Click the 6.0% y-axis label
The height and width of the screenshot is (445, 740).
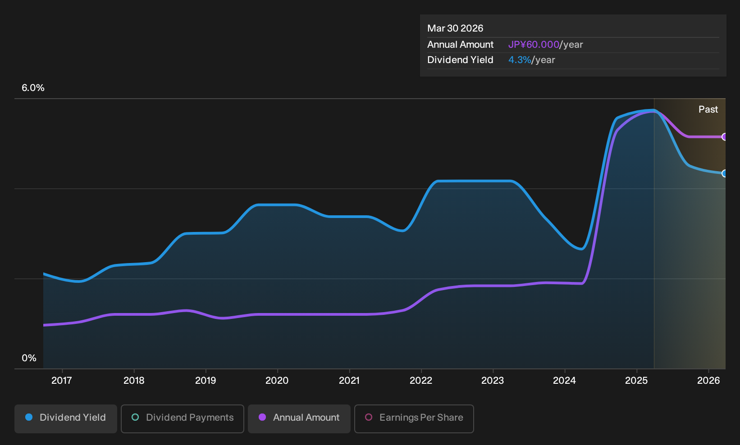[x=33, y=88]
